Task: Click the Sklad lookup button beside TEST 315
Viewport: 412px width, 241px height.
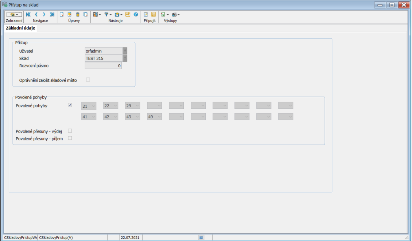Action: tap(125, 58)
